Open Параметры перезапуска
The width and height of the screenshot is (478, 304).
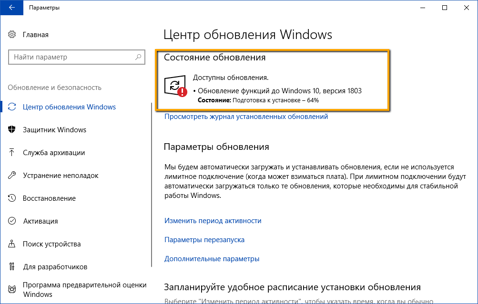[204, 240]
